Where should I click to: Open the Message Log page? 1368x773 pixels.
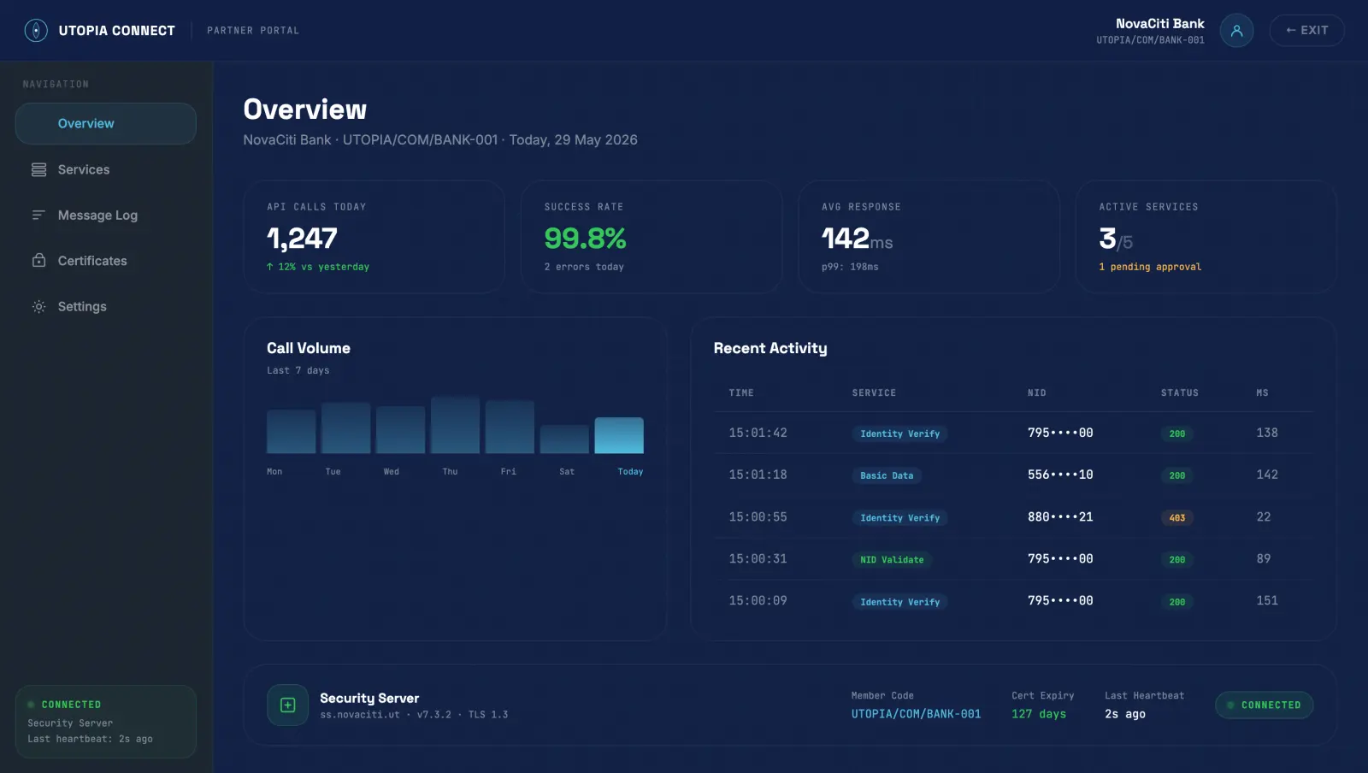pos(106,215)
